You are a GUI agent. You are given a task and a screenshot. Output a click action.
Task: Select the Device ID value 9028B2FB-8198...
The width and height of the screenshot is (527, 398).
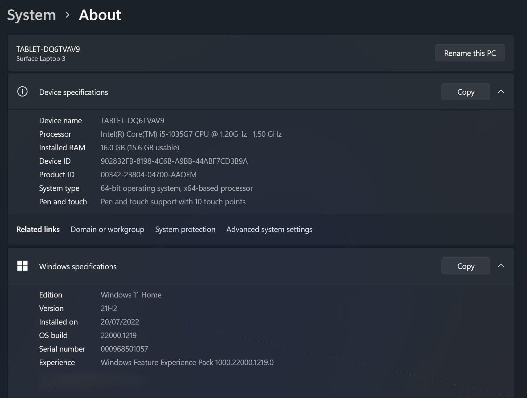[174, 161]
